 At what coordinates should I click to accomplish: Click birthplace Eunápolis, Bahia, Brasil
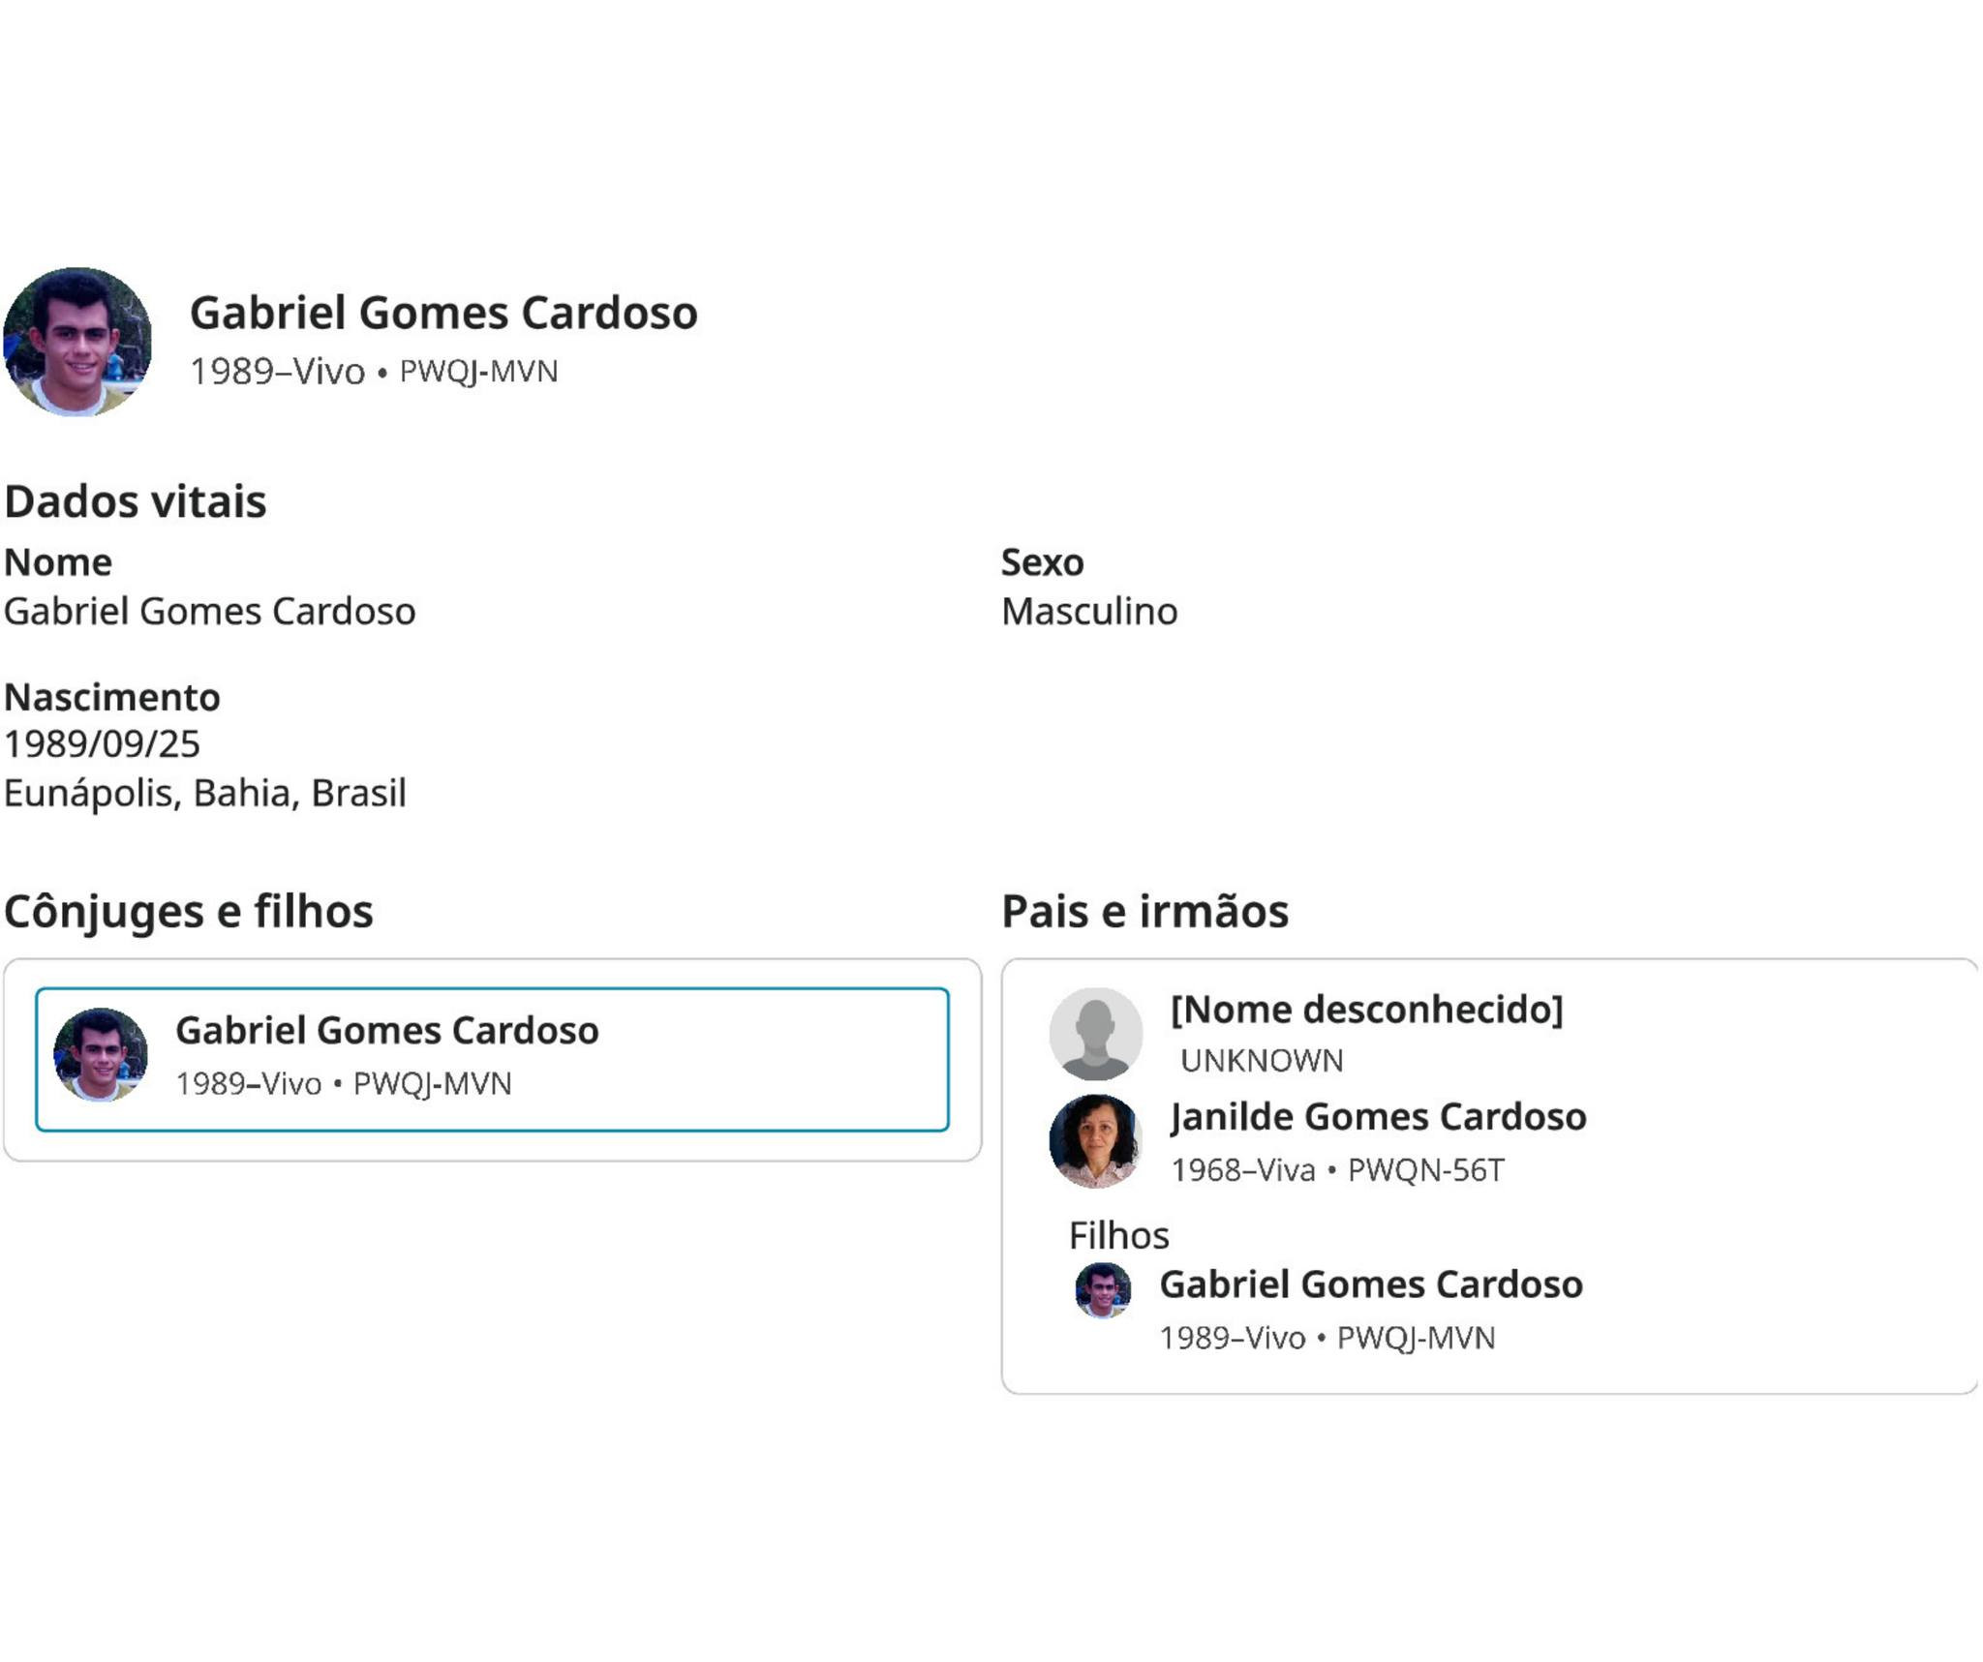click(204, 793)
